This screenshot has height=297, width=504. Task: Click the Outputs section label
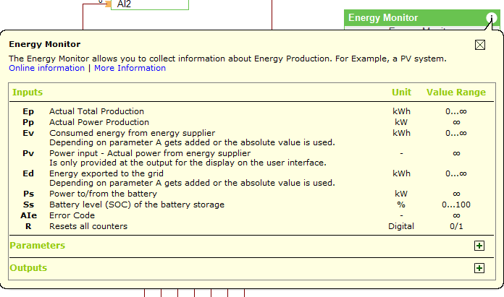(x=28, y=268)
